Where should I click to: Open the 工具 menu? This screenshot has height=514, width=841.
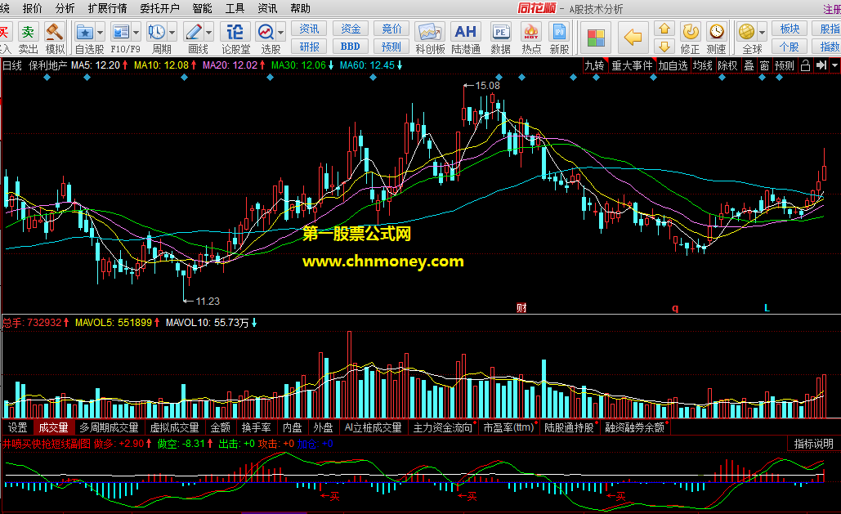click(235, 8)
